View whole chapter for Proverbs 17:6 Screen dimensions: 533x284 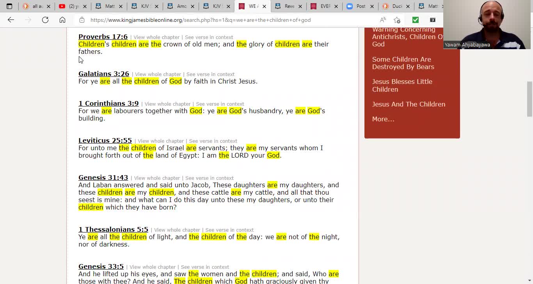click(x=156, y=37)
